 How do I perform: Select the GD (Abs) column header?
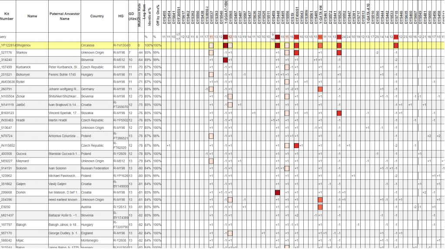[131, 16]
